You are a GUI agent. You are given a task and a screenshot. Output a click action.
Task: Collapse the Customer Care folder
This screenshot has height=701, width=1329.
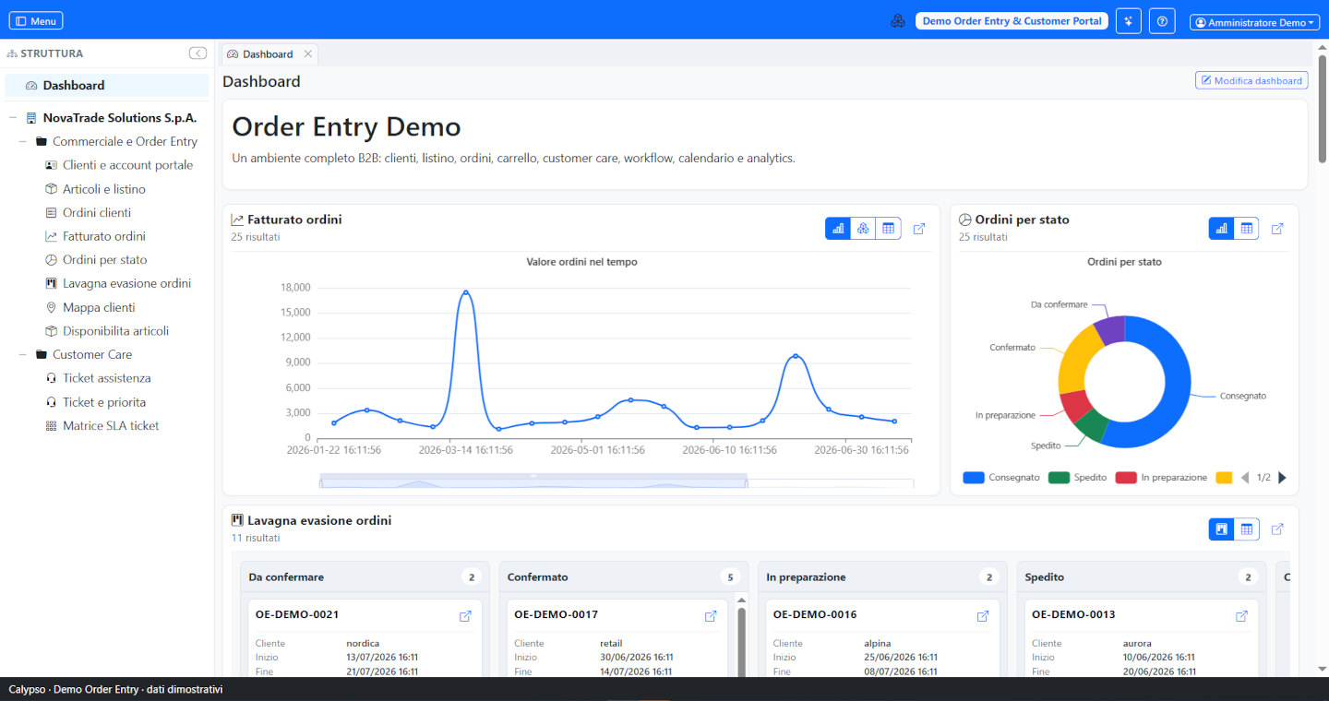pos(22,354)
